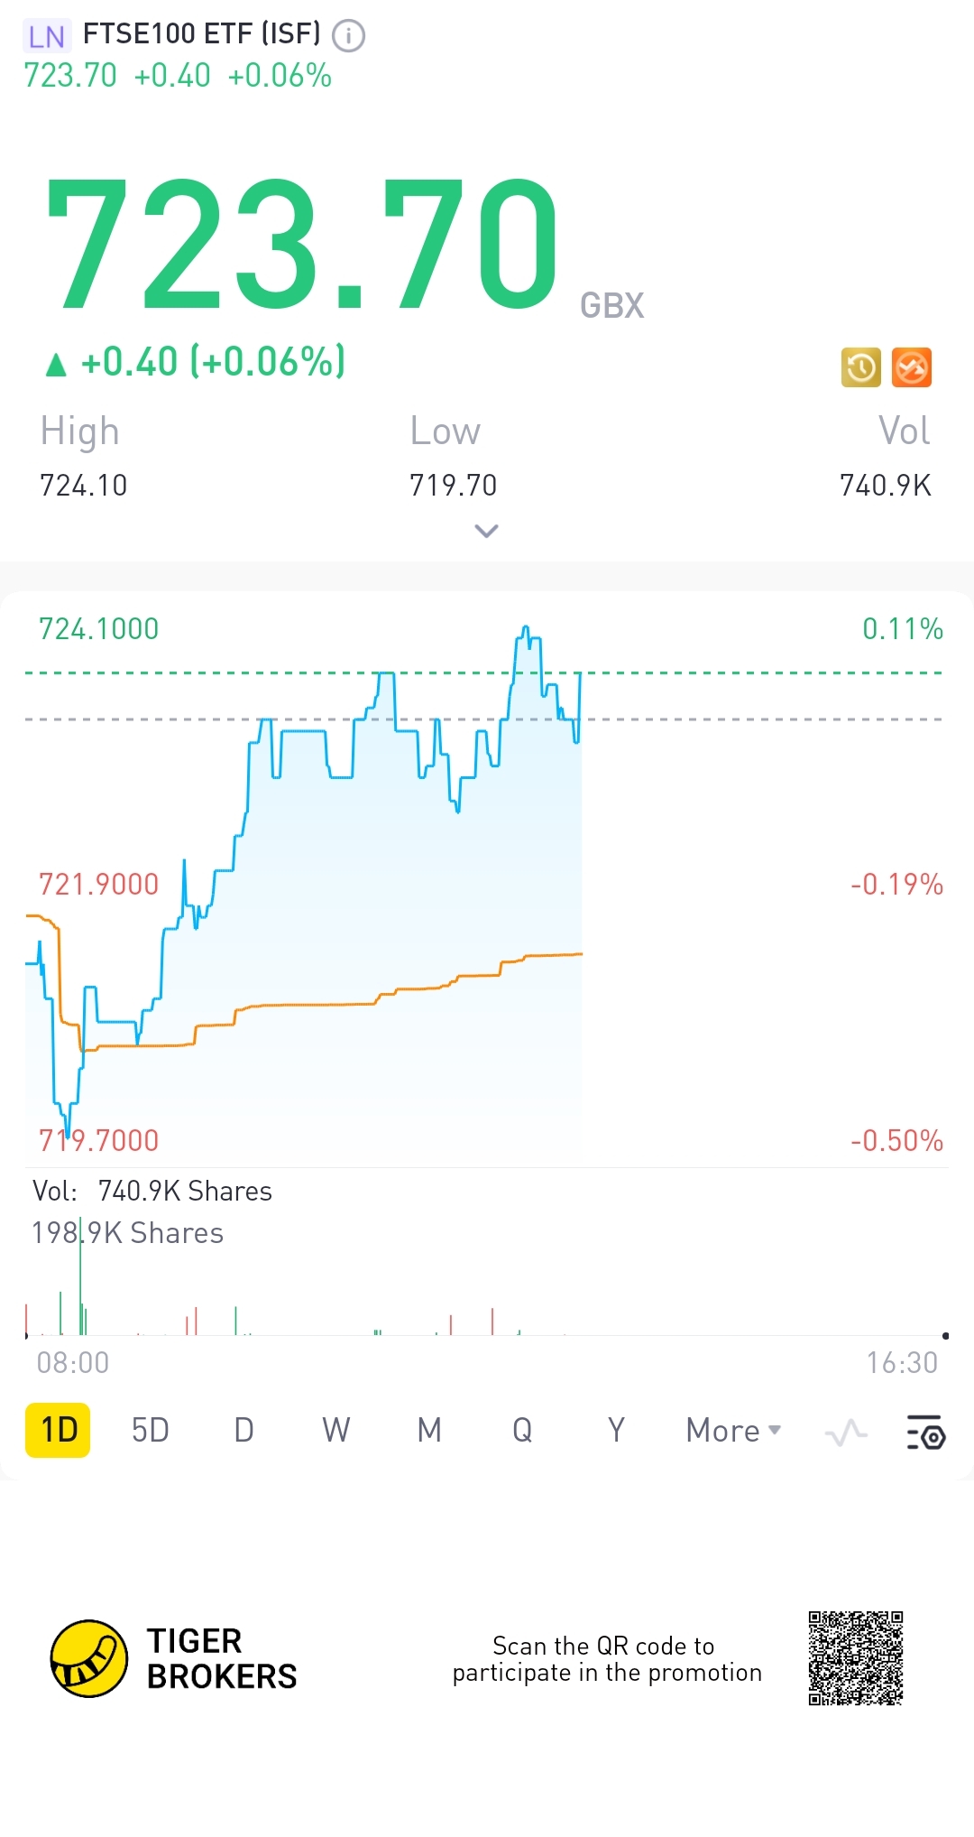Select the yearly Y timeframe
Image resolution: width=974 pixels, height=1837 pixels.
(616, 1431)
